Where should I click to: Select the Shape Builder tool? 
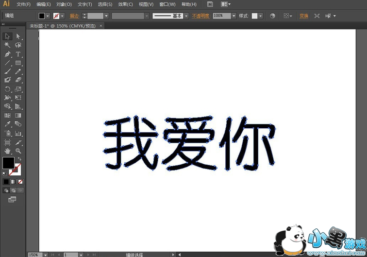coord(7,106)
